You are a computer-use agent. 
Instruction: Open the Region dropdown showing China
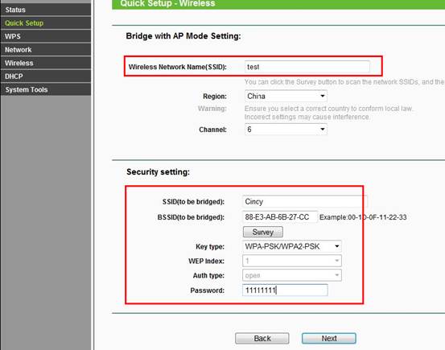point(286,96)
